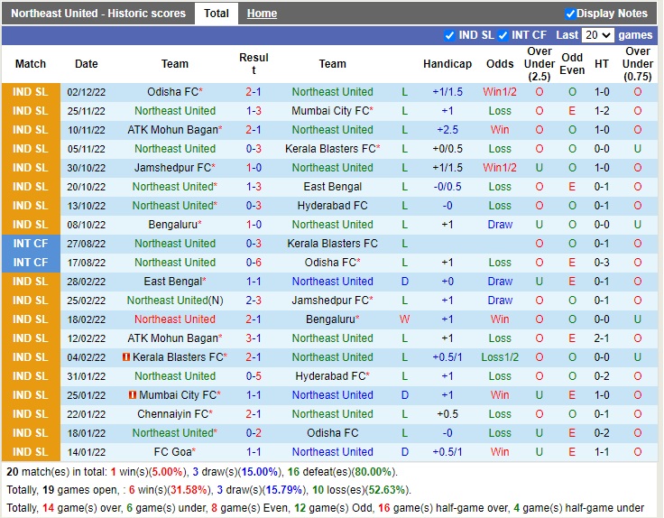Image resolution: width=664 pixels, height=518 pixels.
Task: Click handicap +2.5 on 10/11/22 row
Action: (x=447, y=130)
